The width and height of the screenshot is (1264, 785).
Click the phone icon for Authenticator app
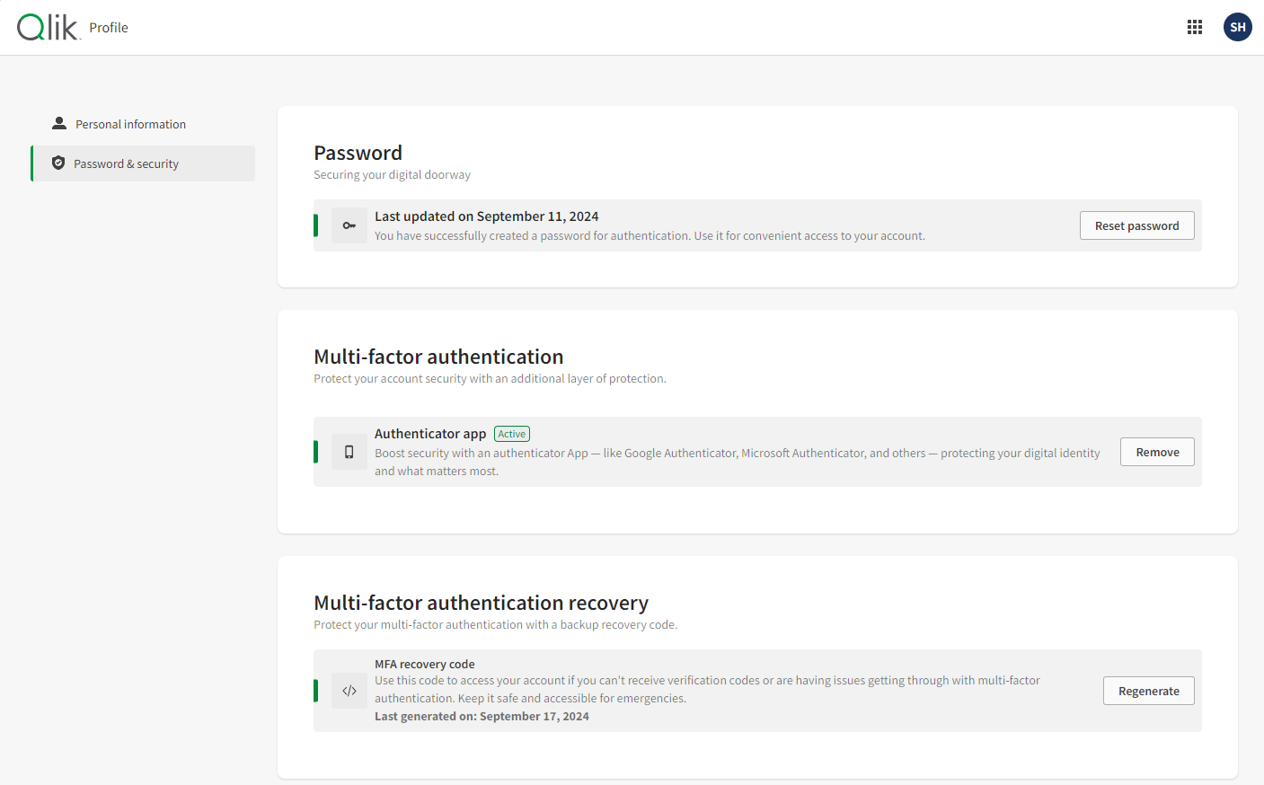pos(349,452)
